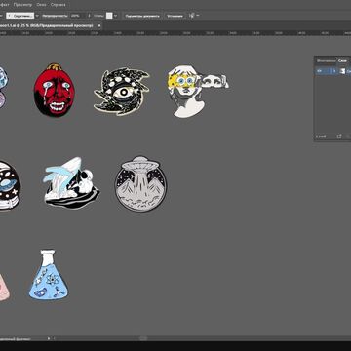The height and width of the screenshot is (351, 351).
Task: Select the layer thumbnail in panel
Action: [x=342, y=71]
